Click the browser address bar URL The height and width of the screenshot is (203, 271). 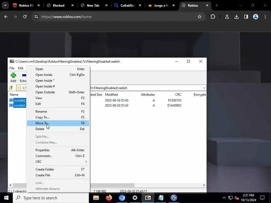coord(66,17)
